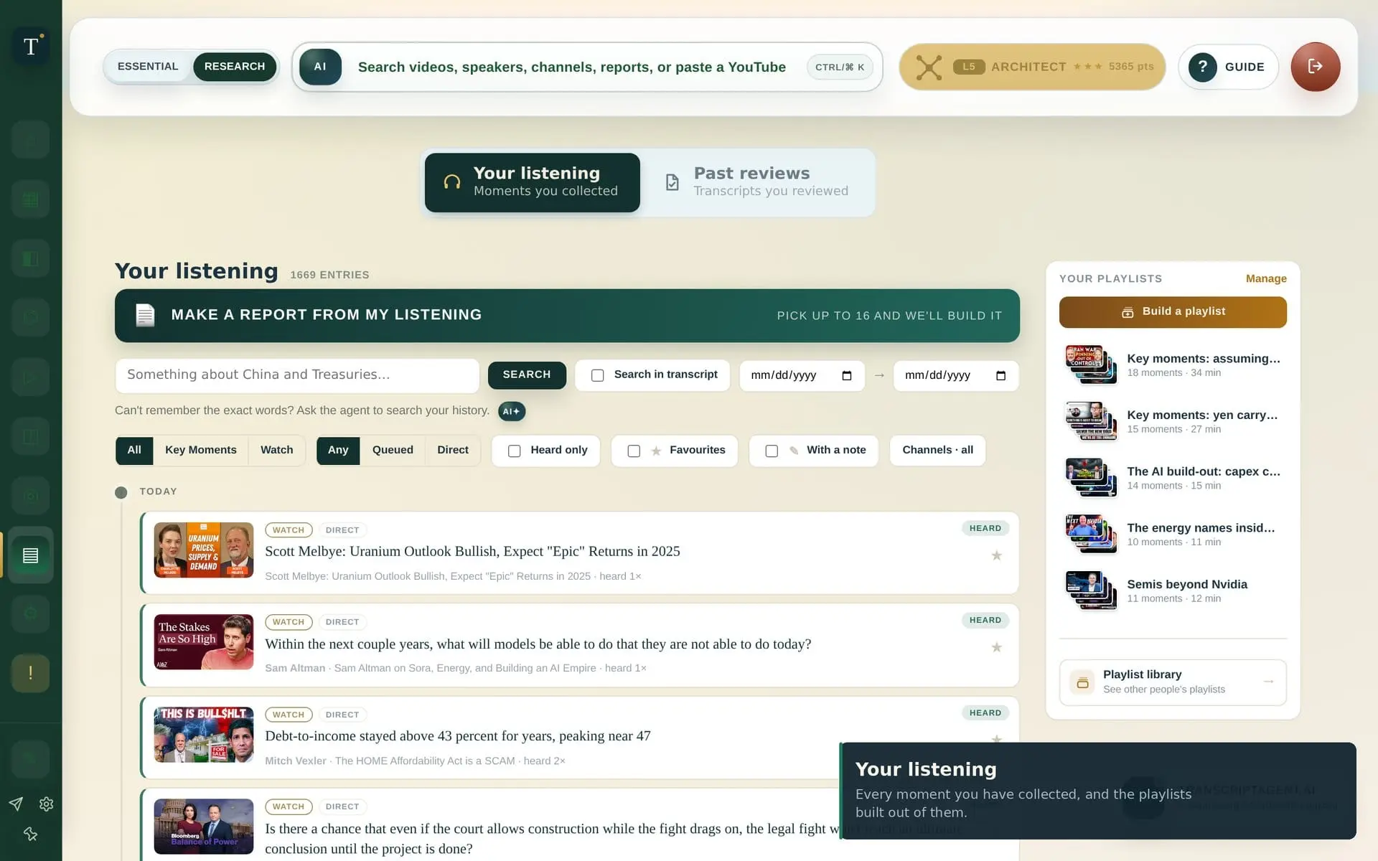Image resolution: width=1378 pixels, height=861 pixels.
Task: Click the green grid icon in the sidebar
Action: pos(30,199)
